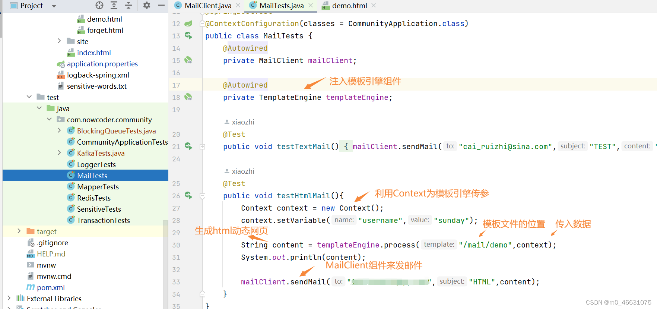Viewport: 657px width, 309px height.
Task: Click autowired dependency gutter icon on line 15
Action: [188, 60]
